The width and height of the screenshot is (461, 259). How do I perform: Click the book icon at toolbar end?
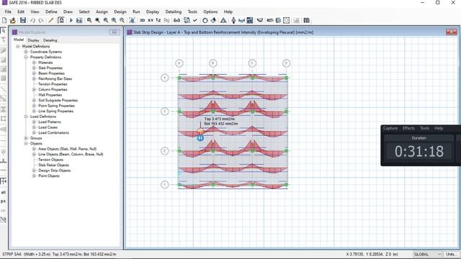[306, 20]
